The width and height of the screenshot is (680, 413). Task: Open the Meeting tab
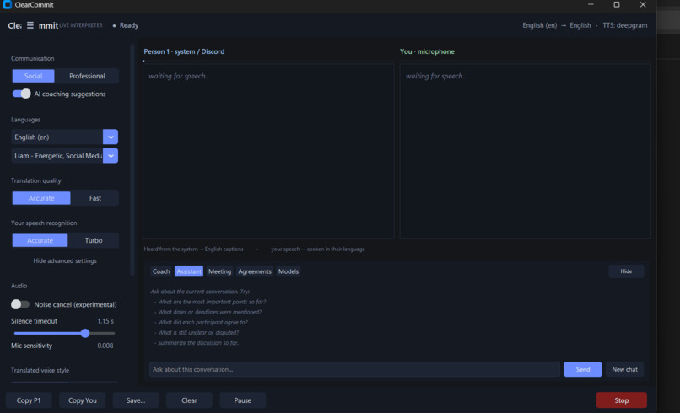click(219, 271)
